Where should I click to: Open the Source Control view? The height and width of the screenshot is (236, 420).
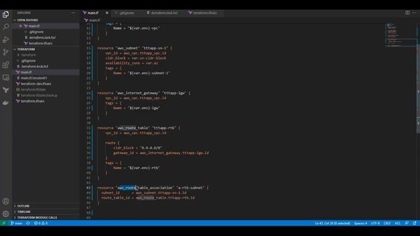point(6,52)
